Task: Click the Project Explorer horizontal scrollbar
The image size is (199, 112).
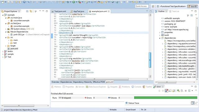Action: [x=19, y=106]
